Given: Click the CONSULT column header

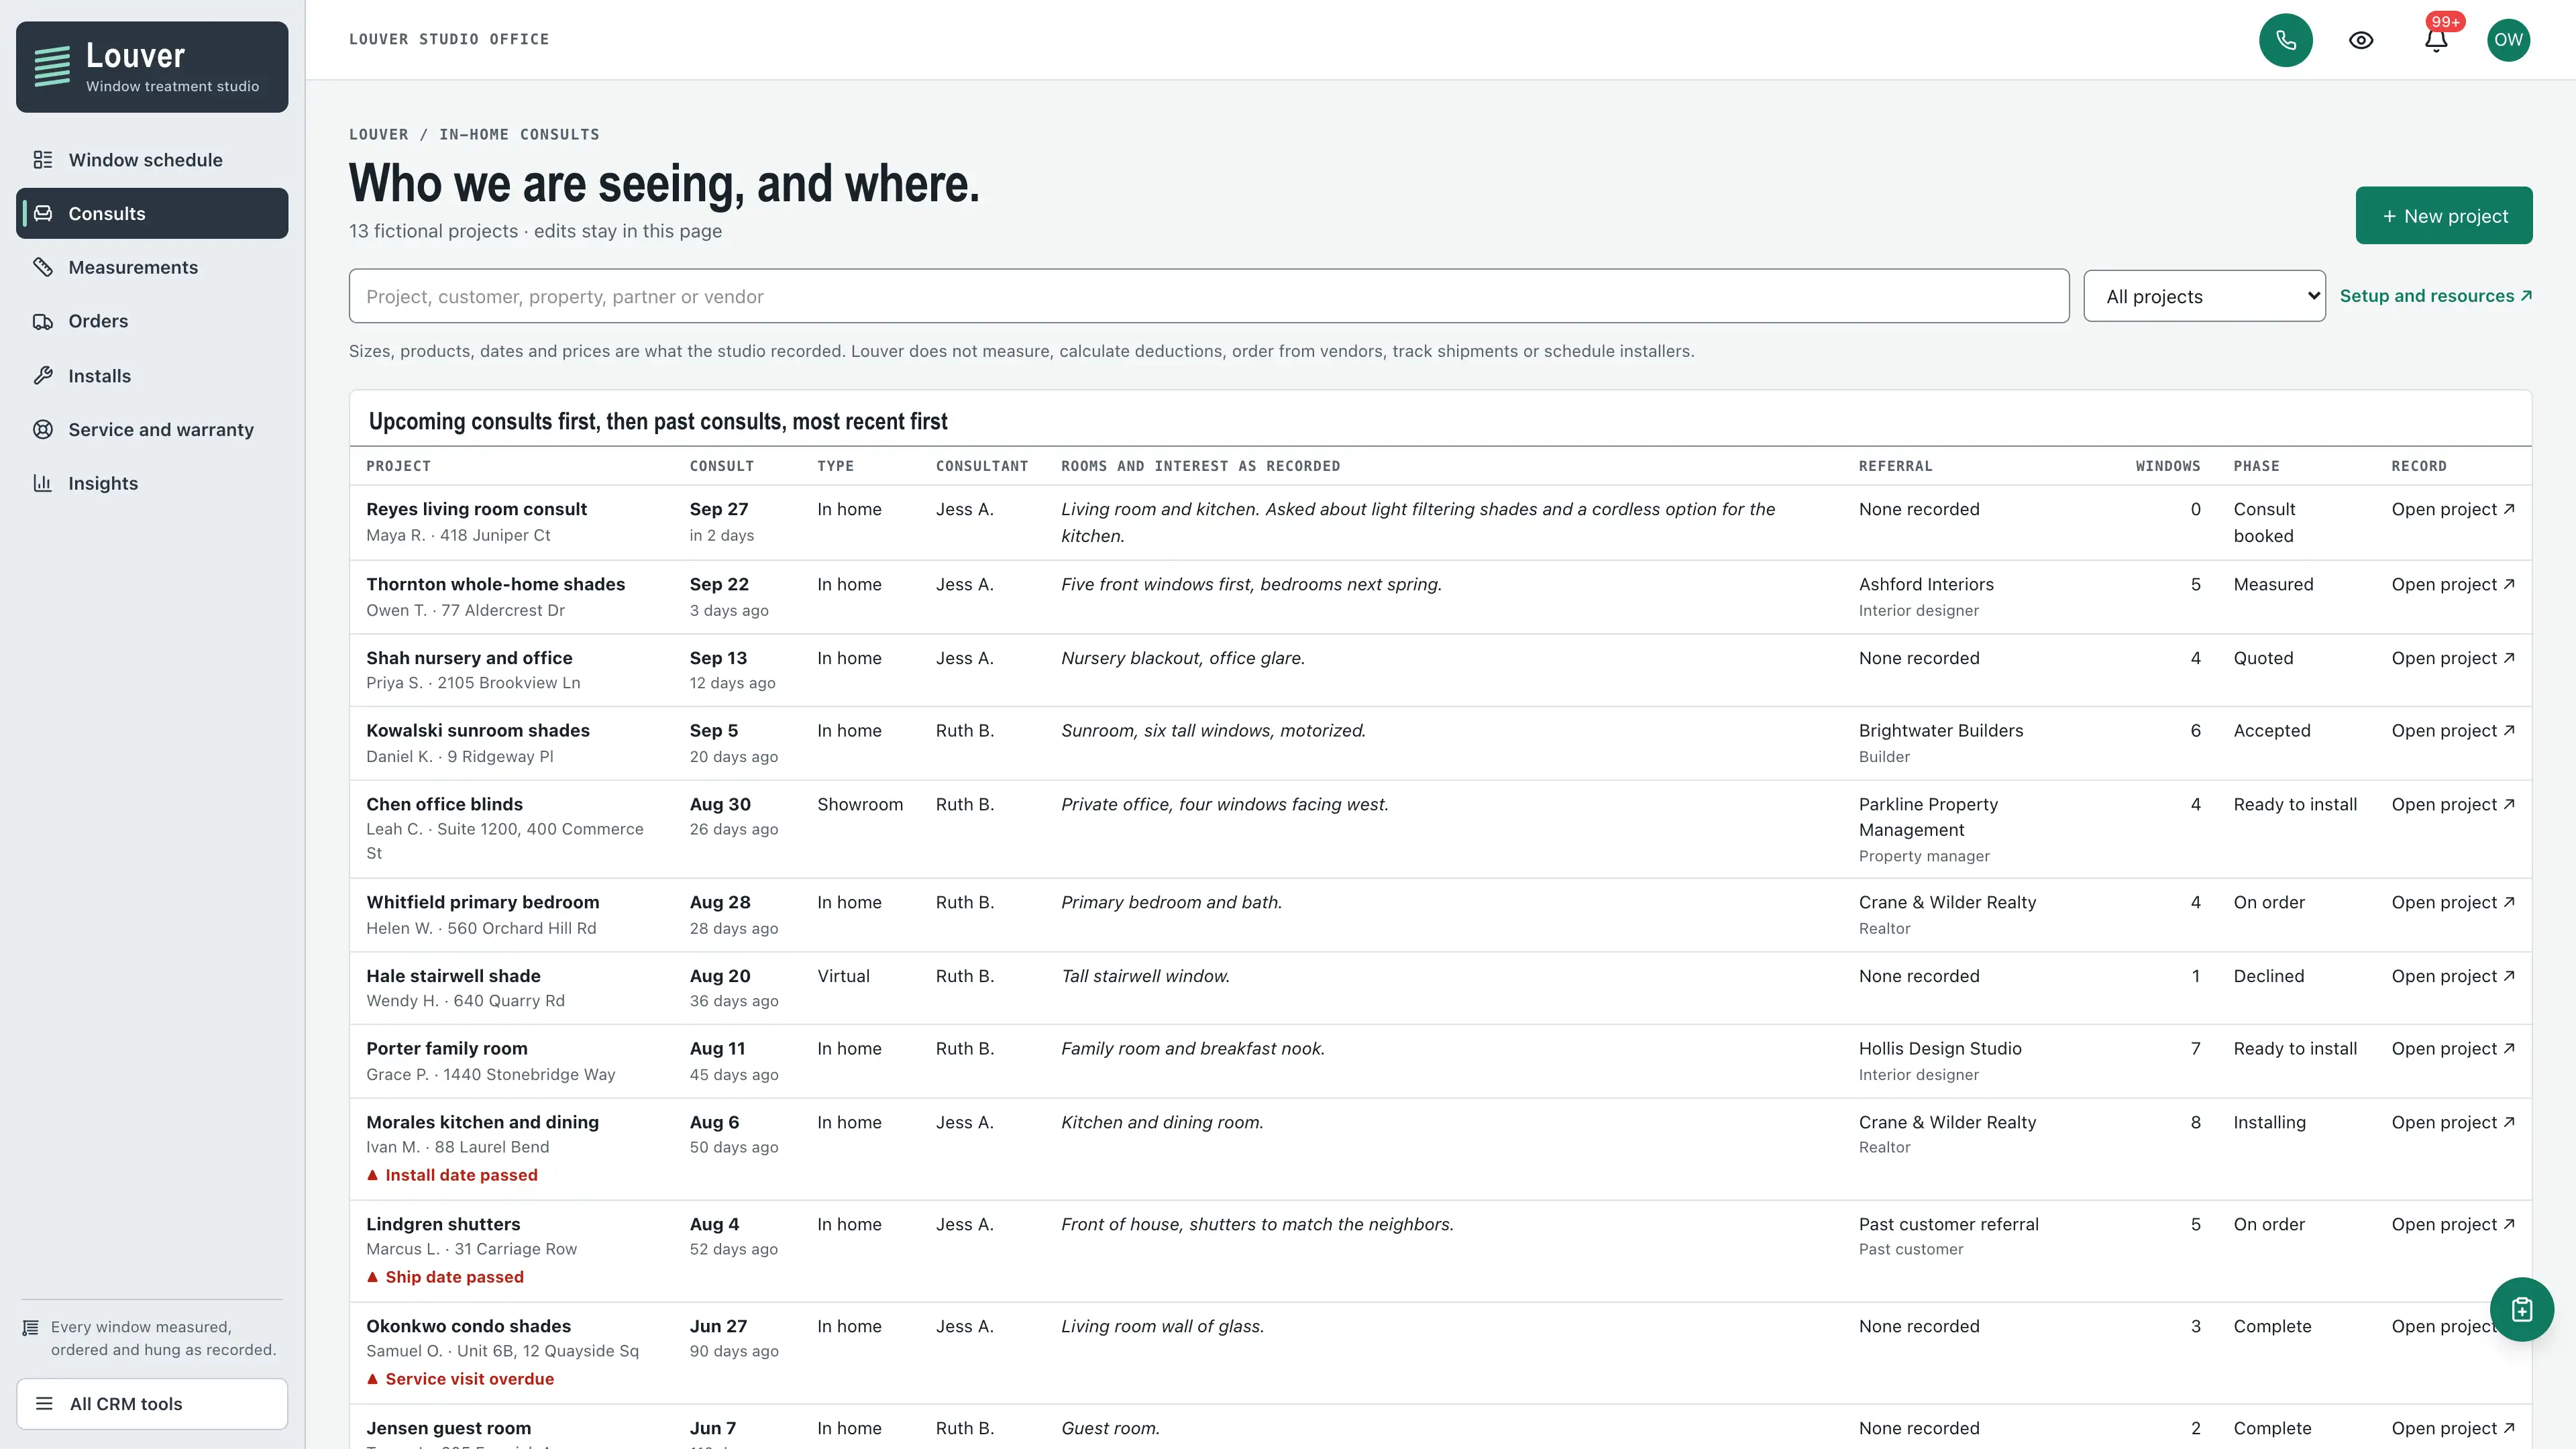Looking at the screenshot, I should [721, 466].
